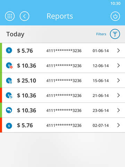
Task: Click the red status bar on 21-06-14 row
Action: click(x=1, y=95)
